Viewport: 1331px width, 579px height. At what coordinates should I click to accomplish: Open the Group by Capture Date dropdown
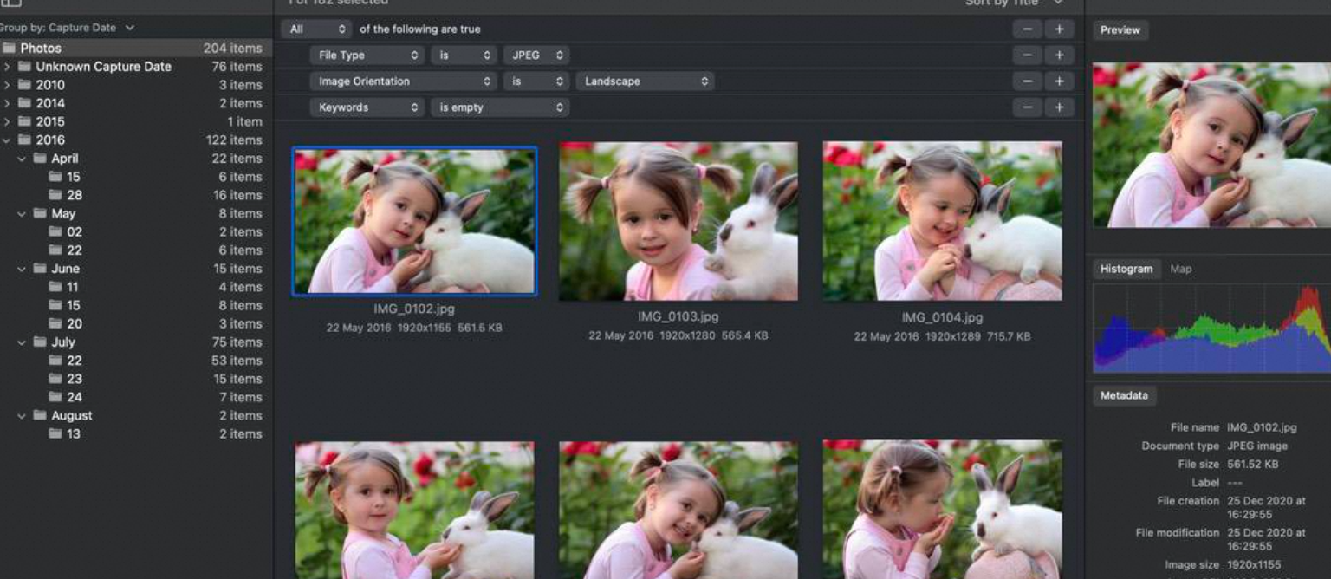click(x=66, y=28)
